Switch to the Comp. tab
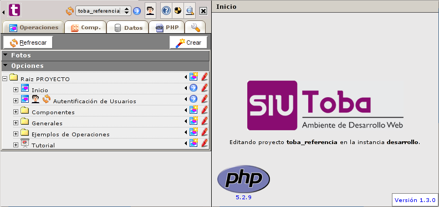 pyautogui.click(x=85, y=28)
